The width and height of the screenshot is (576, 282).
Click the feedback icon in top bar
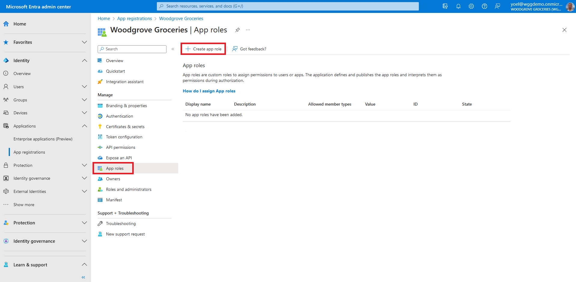pos(498,6)
